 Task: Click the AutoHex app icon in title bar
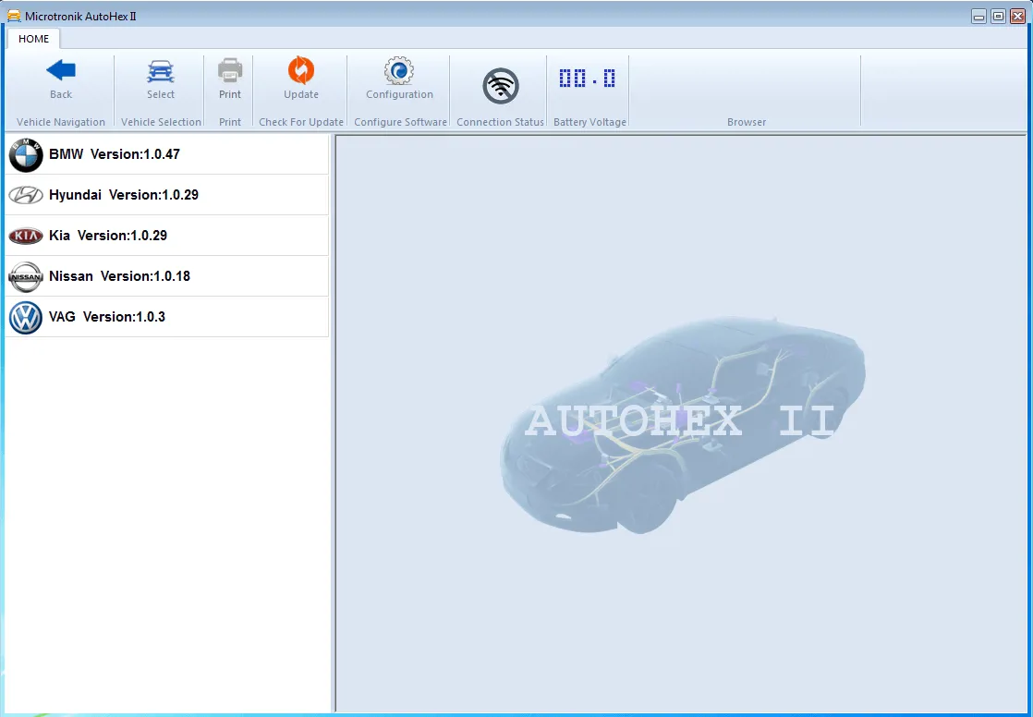click(x=14, y=16)
